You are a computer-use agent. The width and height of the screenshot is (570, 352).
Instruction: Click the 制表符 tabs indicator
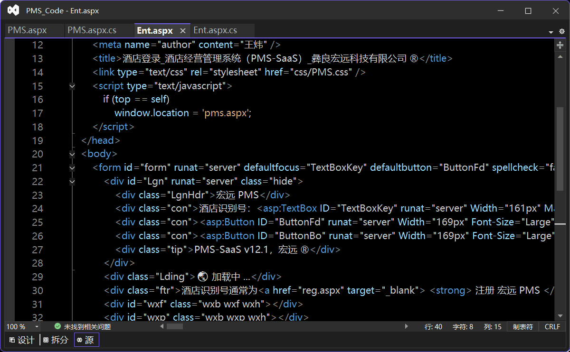[x=522, y=326]
